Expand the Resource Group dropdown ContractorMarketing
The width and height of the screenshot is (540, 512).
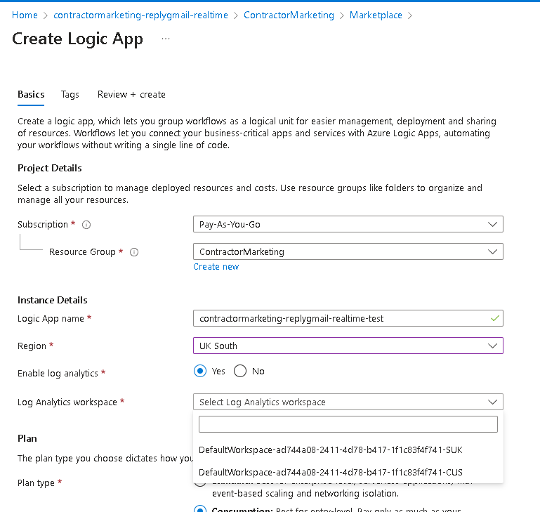point(348,252)
